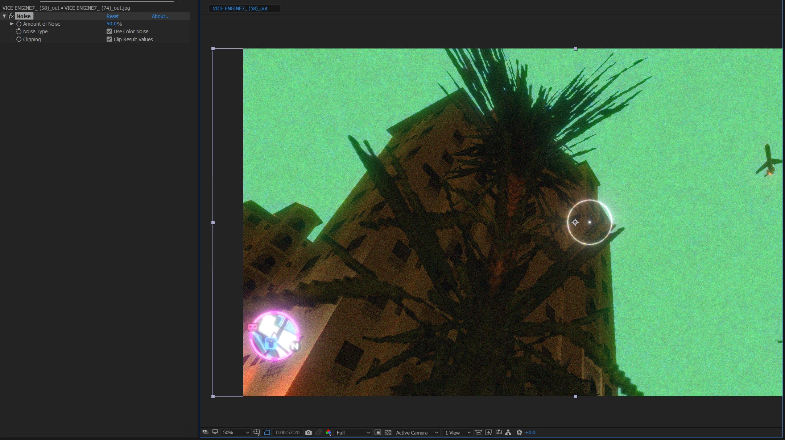Click Reset for Noise effect
Screen dimensions: 785x440
[112, 16]
